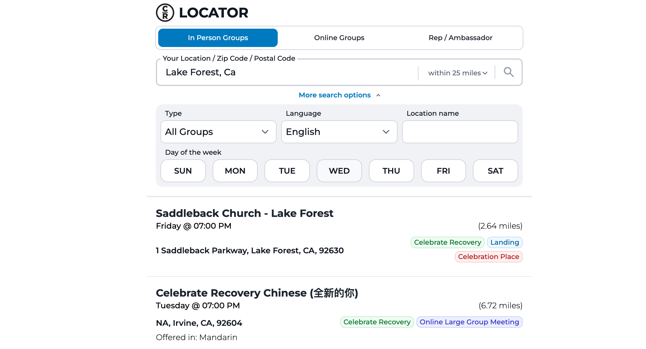The width and height of the screenshot is (646, 349).
Task: Click the Celebration Place tag
Action: point(489,257)
